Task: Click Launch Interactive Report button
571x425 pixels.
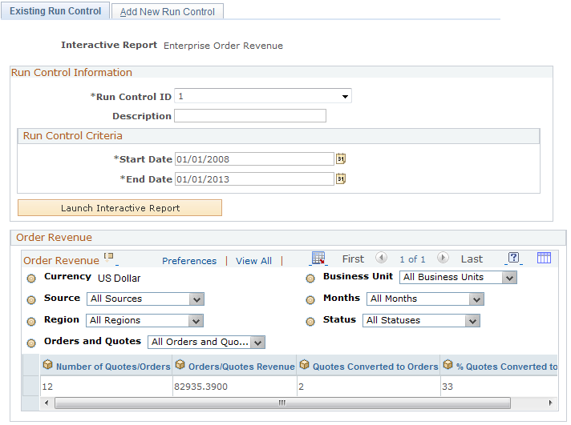Action: (119, 207)
